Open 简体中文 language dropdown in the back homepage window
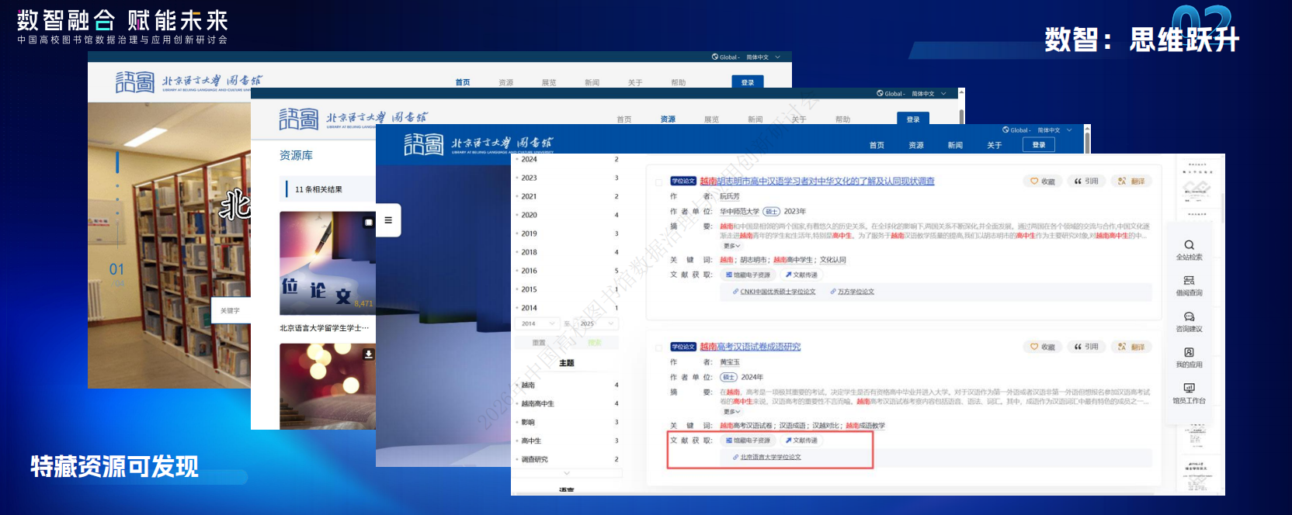 point(762,57)
